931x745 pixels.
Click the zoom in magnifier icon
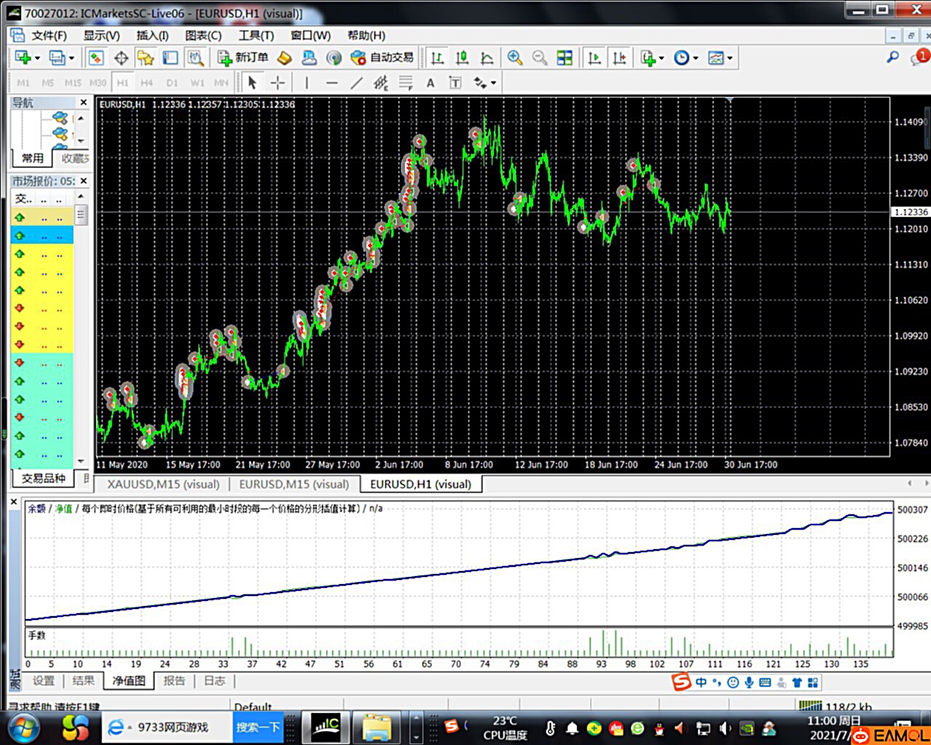(515, 57)
